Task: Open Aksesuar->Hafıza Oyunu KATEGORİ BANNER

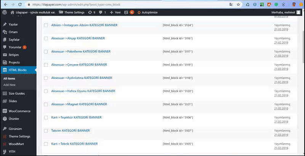Action: tap(83, 91)
